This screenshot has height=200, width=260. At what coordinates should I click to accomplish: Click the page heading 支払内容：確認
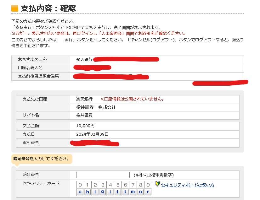48,8
